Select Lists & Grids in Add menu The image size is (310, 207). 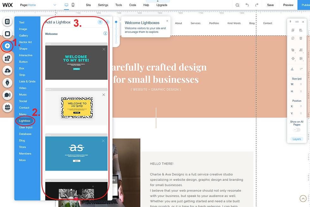[x=27, y=81]
